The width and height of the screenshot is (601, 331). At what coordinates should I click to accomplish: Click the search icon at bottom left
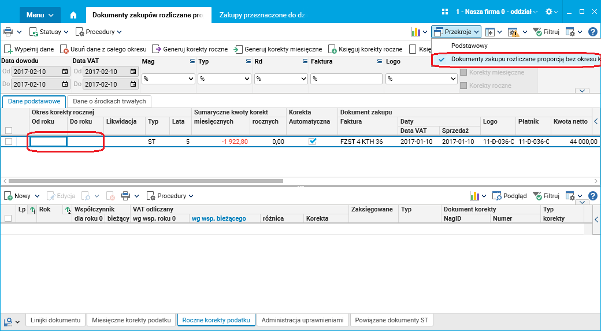pos(8,321)
